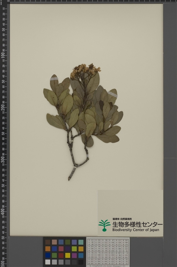The height and width of the screenshot is (267, 177).
Task: Select the magenta swatch on color checker
Action: point(74,255)
